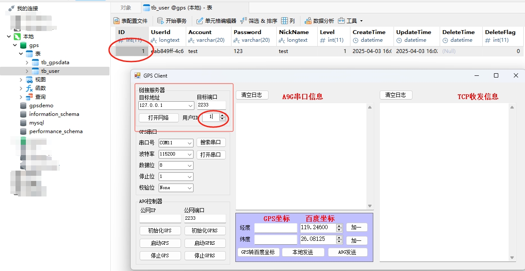Click the GPS转百度坐标 button

tap(258, 252)
